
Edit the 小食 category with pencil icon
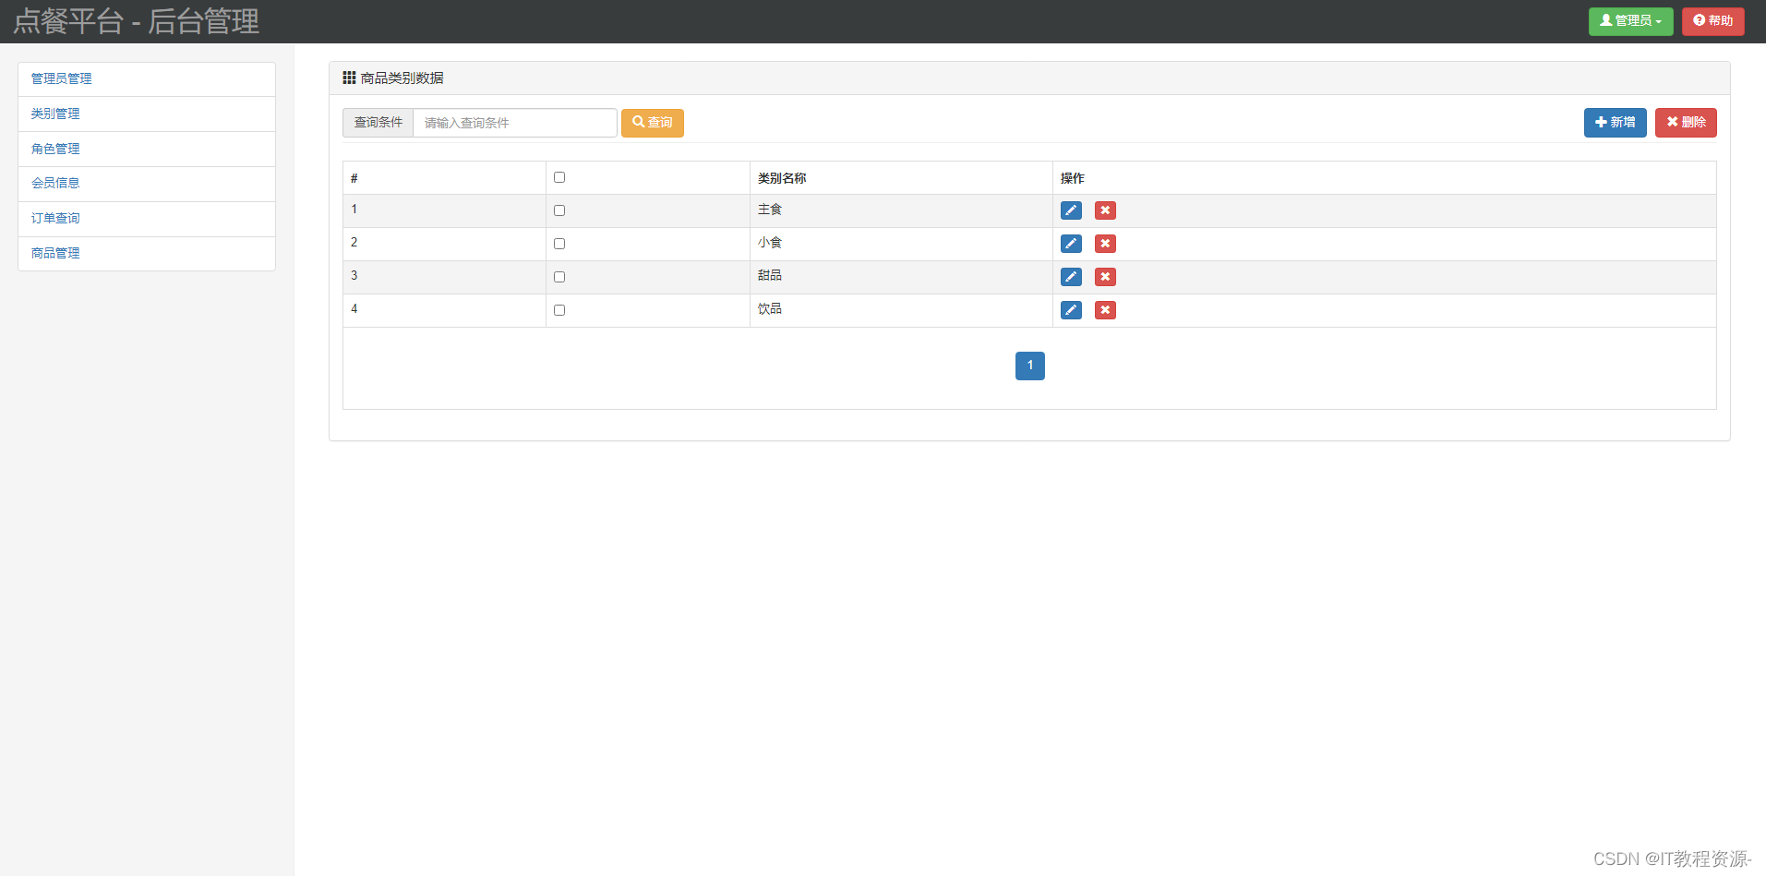pyautogui.click(x=1071, y=244)
